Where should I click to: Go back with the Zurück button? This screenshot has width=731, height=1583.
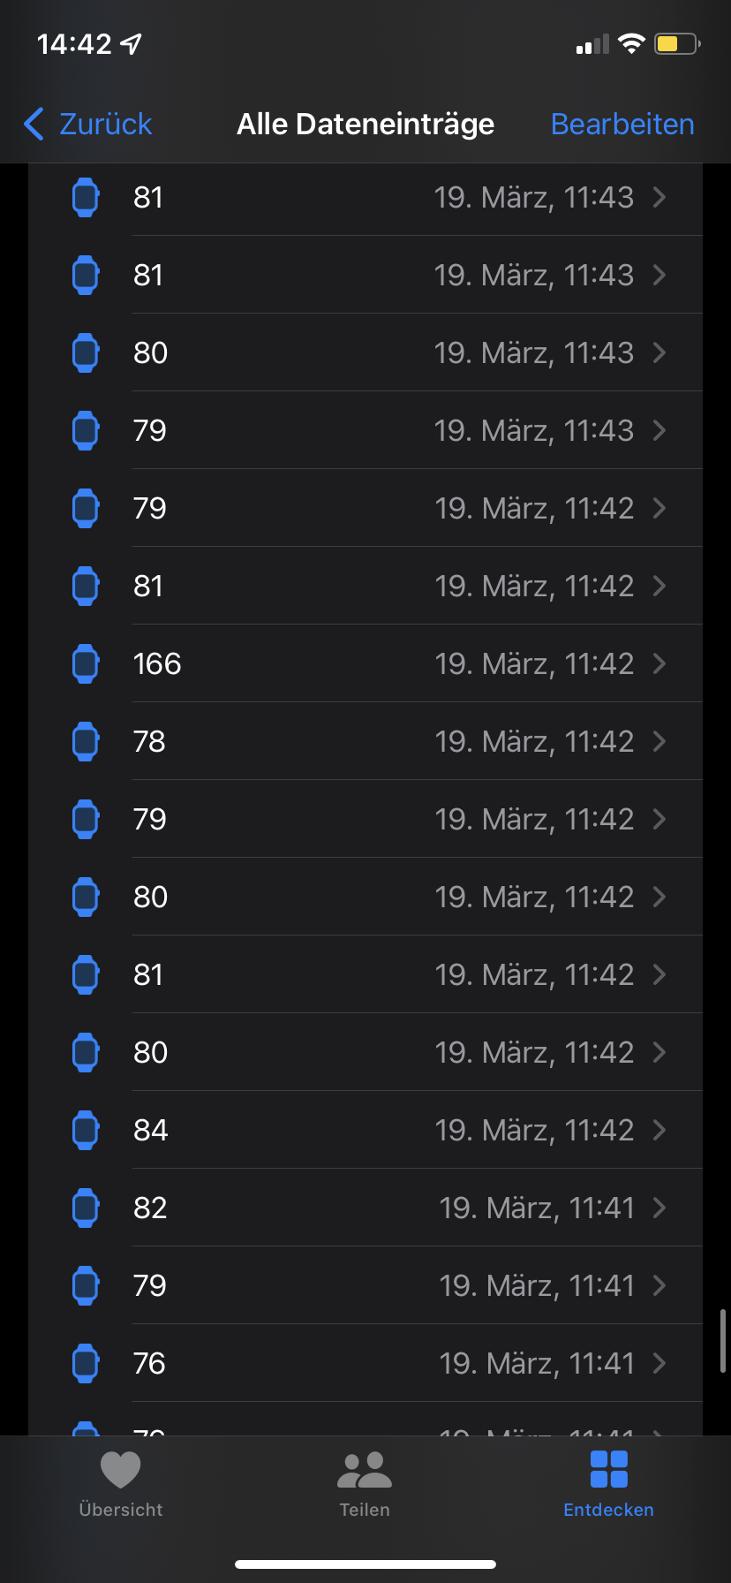coord(105,125)
